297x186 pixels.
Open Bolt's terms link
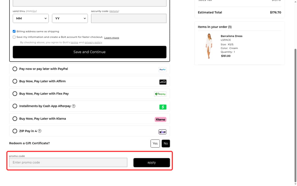click(x=74, y=42)
